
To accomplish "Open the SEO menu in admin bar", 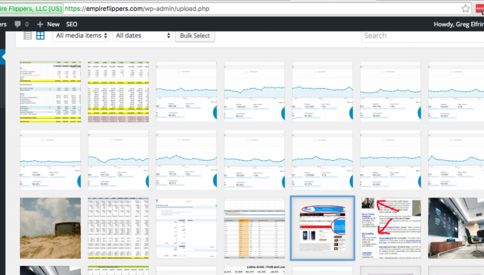I will point(72,24).
